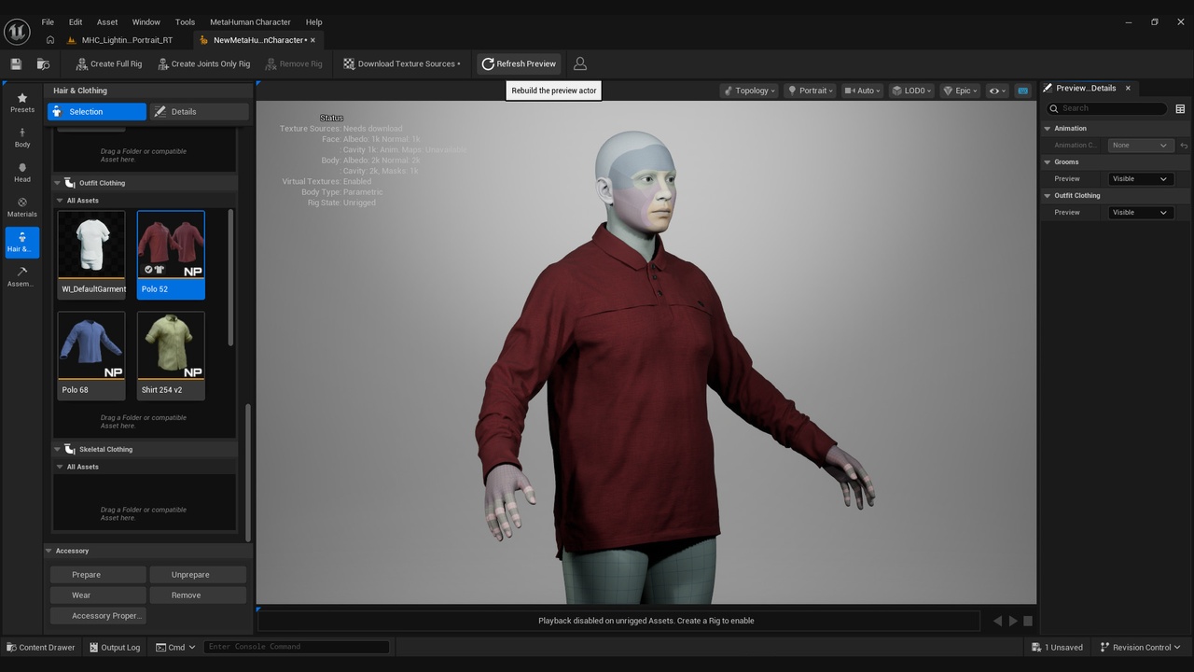The image size is (1194, 672).
Task: Open the Head section in the sidebar
Action: tap(22, 173)
